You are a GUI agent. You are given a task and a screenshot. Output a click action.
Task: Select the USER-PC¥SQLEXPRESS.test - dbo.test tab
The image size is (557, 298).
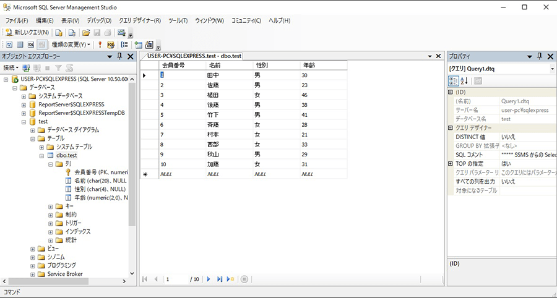[194, 56]
